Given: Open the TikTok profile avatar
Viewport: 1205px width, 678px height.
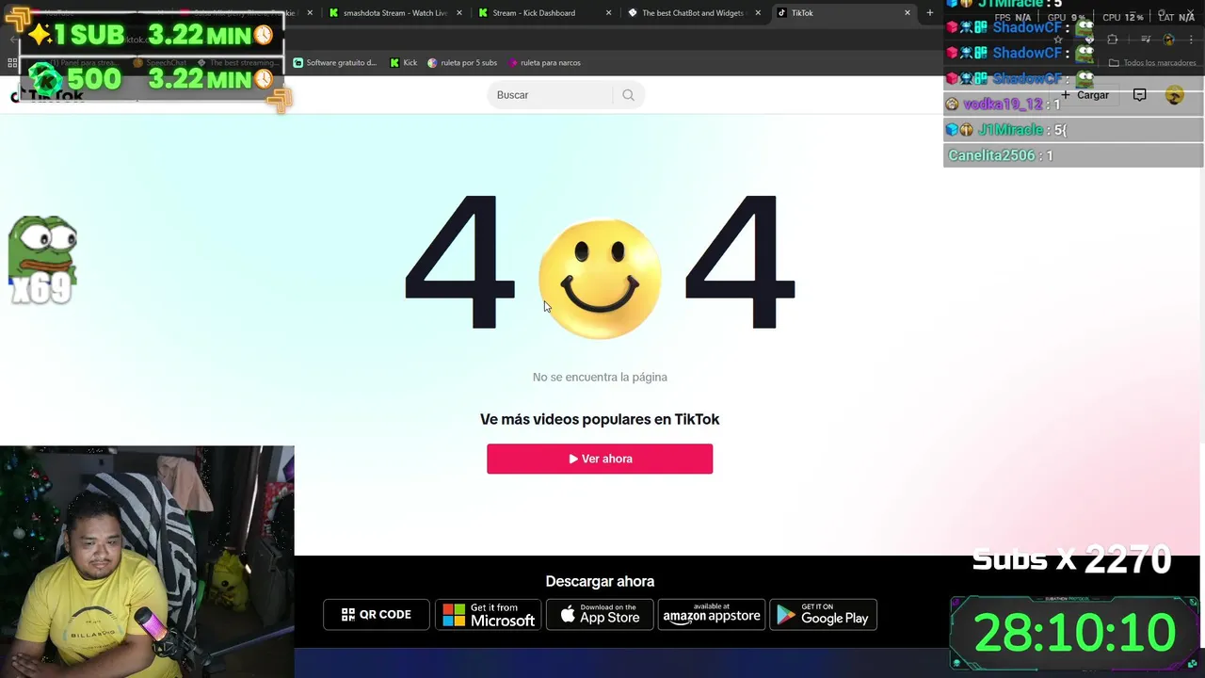Looking at the screenshot, I should point(1174,95).
